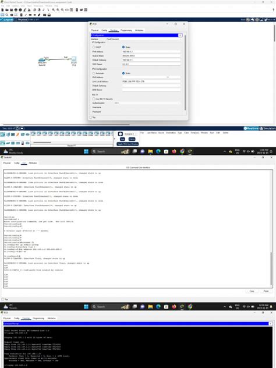Click the PC0 device icon on the workspace
The image size is (276, 368).
(x=74, y=61)
